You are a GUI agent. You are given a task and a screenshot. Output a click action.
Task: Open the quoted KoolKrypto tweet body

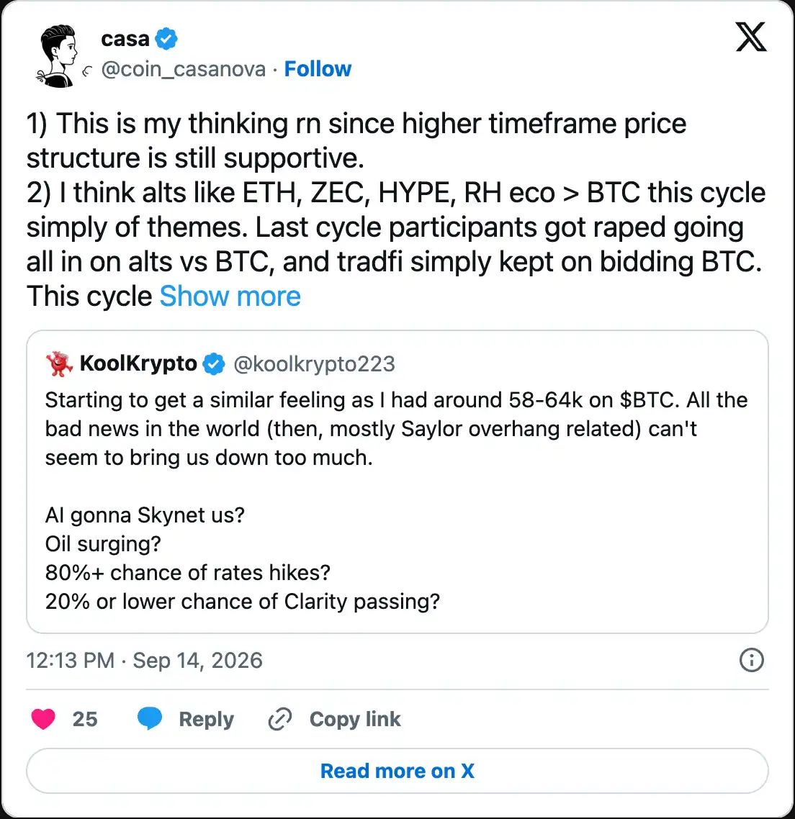tap(397, 500)
